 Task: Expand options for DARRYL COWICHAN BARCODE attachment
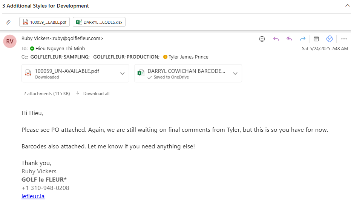235,73
